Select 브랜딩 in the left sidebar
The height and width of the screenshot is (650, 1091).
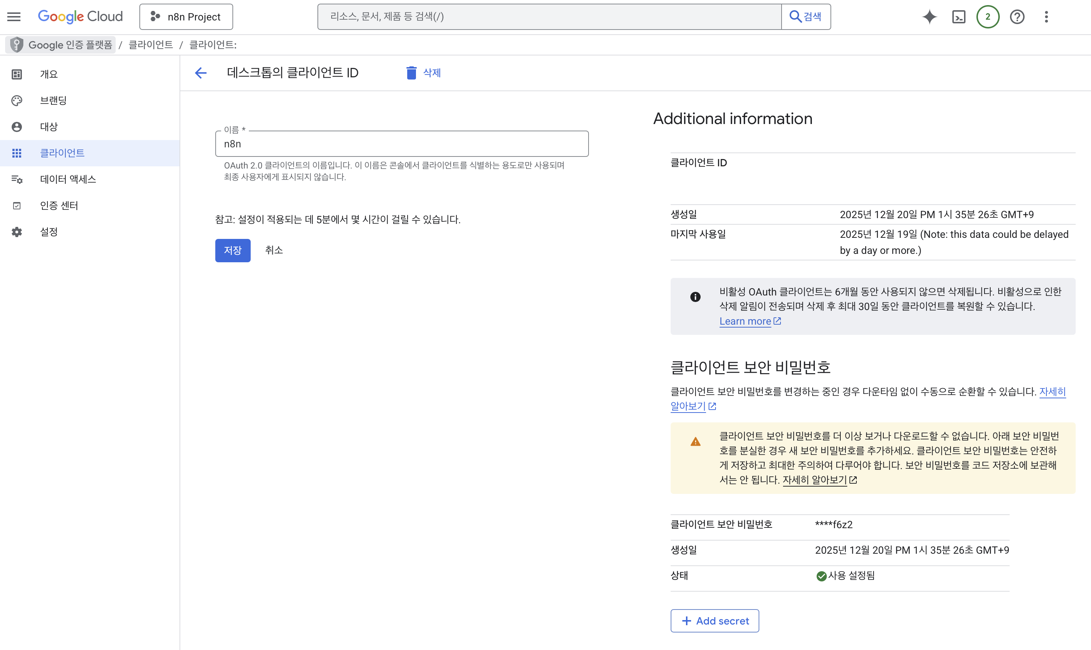[x=53, y=100]
